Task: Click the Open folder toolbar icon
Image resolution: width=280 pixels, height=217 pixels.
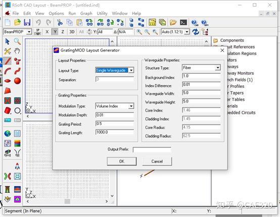Action: pos(17,22)
